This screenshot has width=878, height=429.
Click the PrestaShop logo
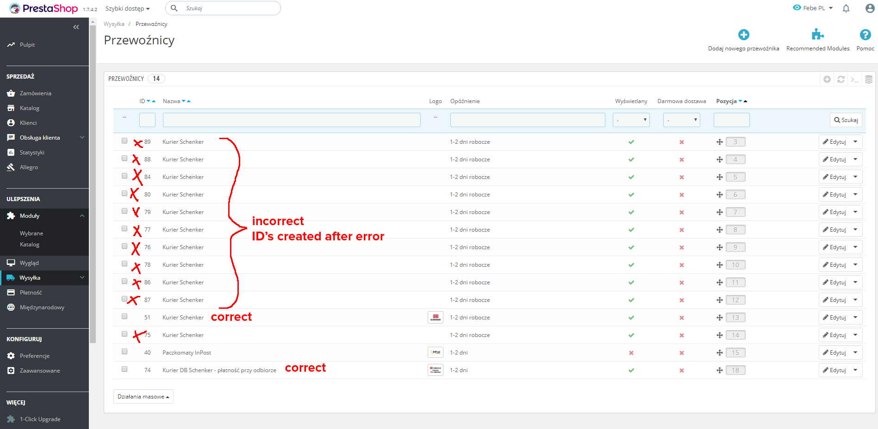pos(44,8)
